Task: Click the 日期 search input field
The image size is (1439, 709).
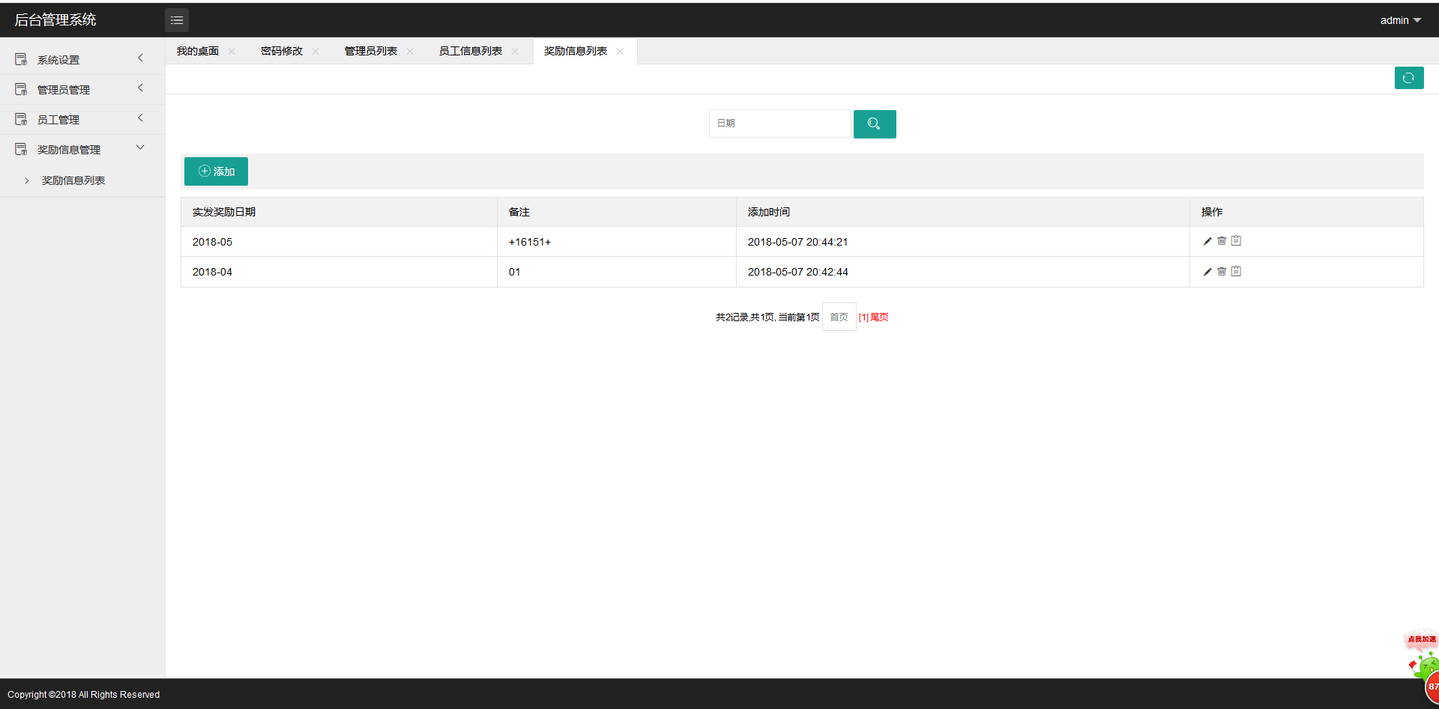Action: click(x=779, y=124)
